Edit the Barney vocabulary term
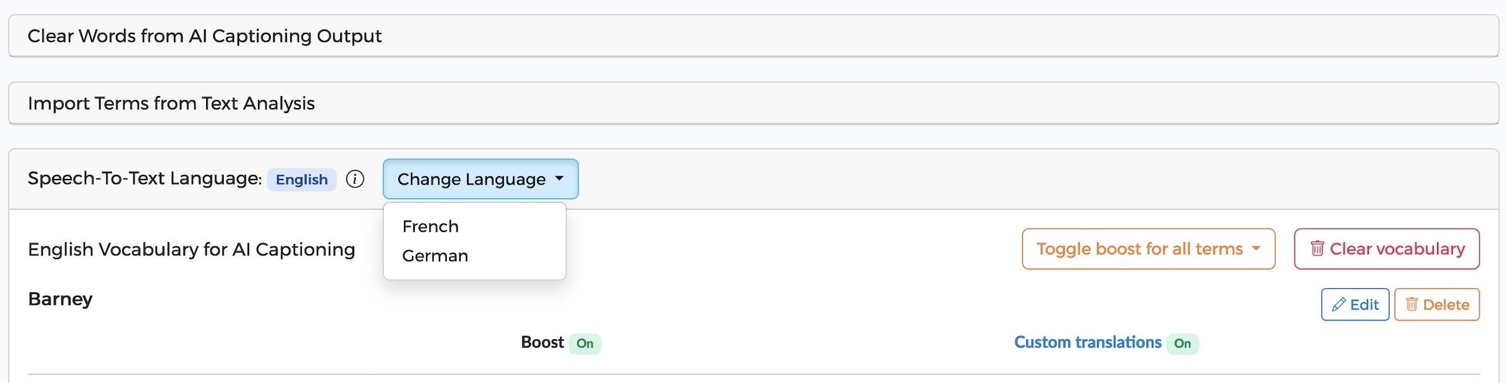The height and width of the screenshot is (383, 1506). pos(1355,305)
